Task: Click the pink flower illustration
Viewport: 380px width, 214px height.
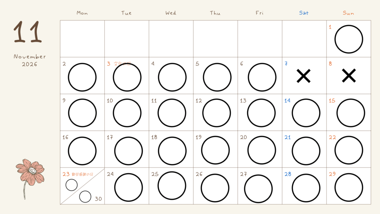Action: point(30,179)
